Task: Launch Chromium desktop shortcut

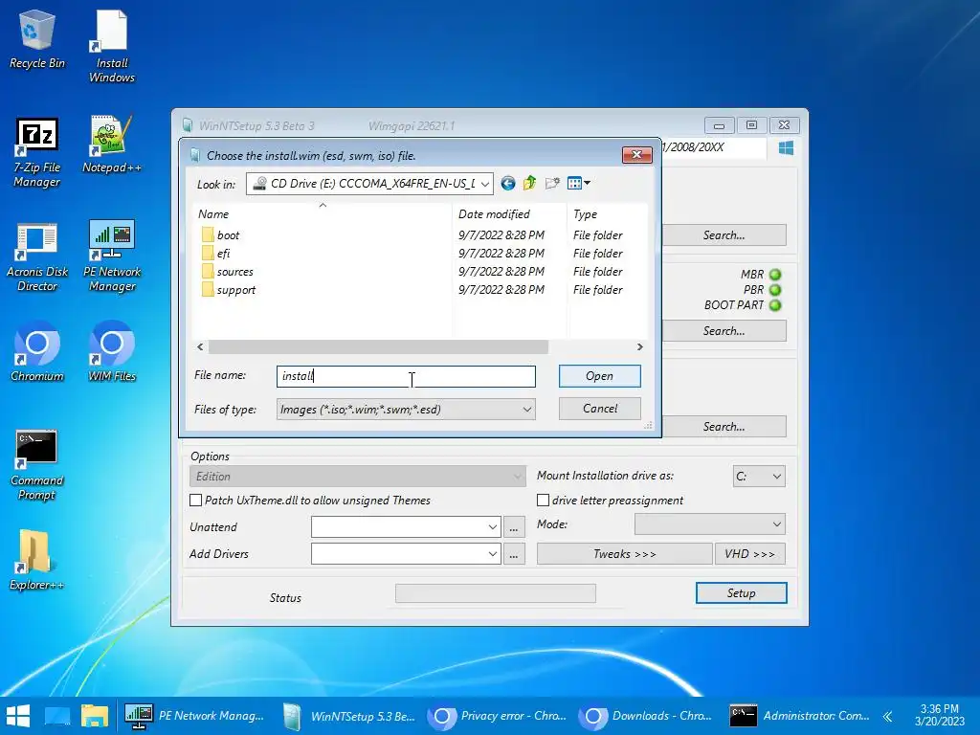Action: 37,352
